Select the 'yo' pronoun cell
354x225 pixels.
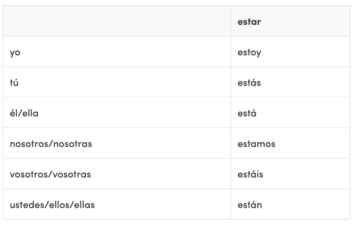click(x=116, y=51)
